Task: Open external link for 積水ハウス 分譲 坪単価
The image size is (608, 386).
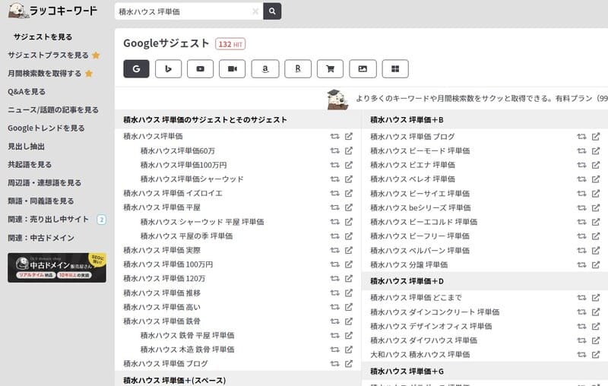Action: pyautogui.click(x=596, y=264)
